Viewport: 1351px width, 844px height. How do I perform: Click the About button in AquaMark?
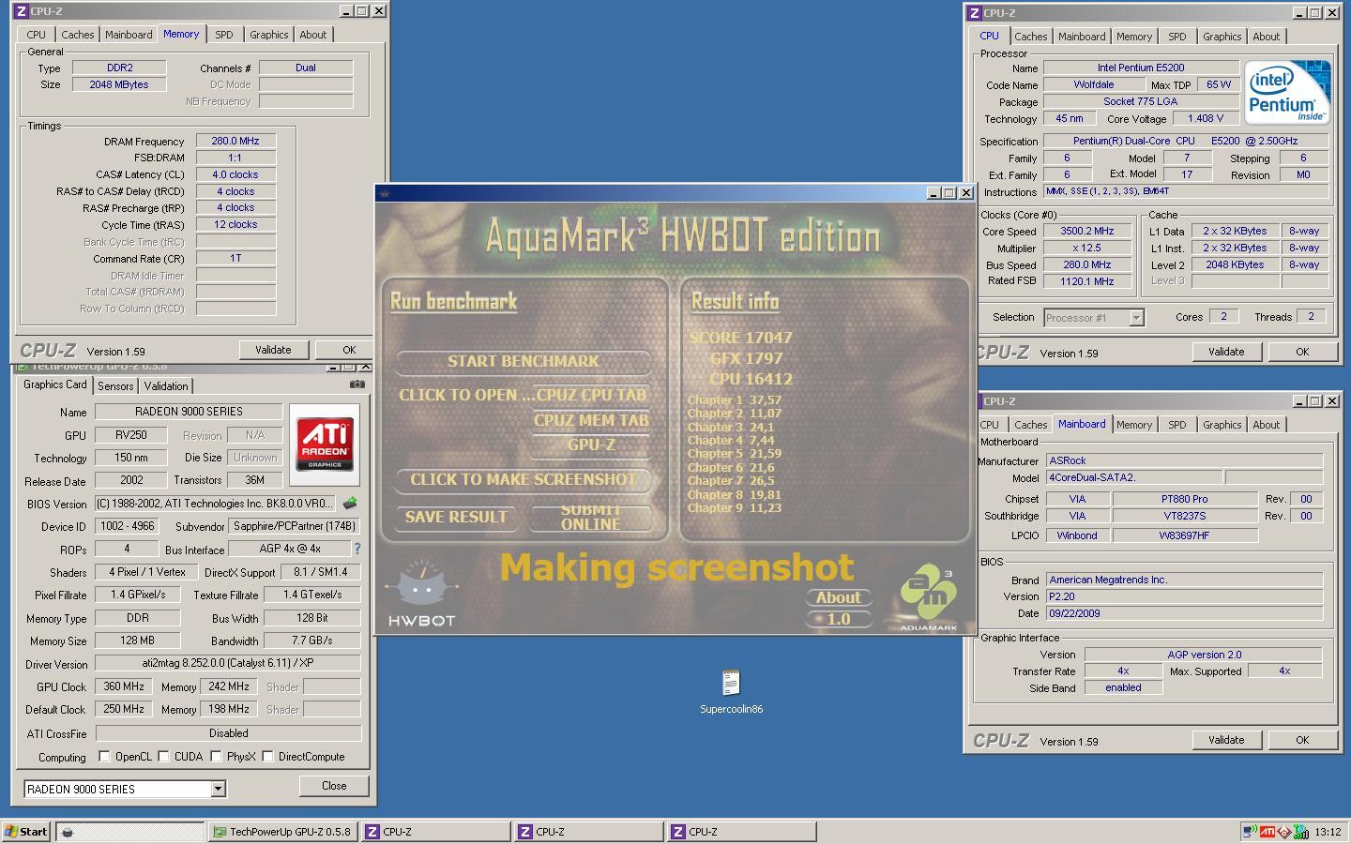[838, 597]
